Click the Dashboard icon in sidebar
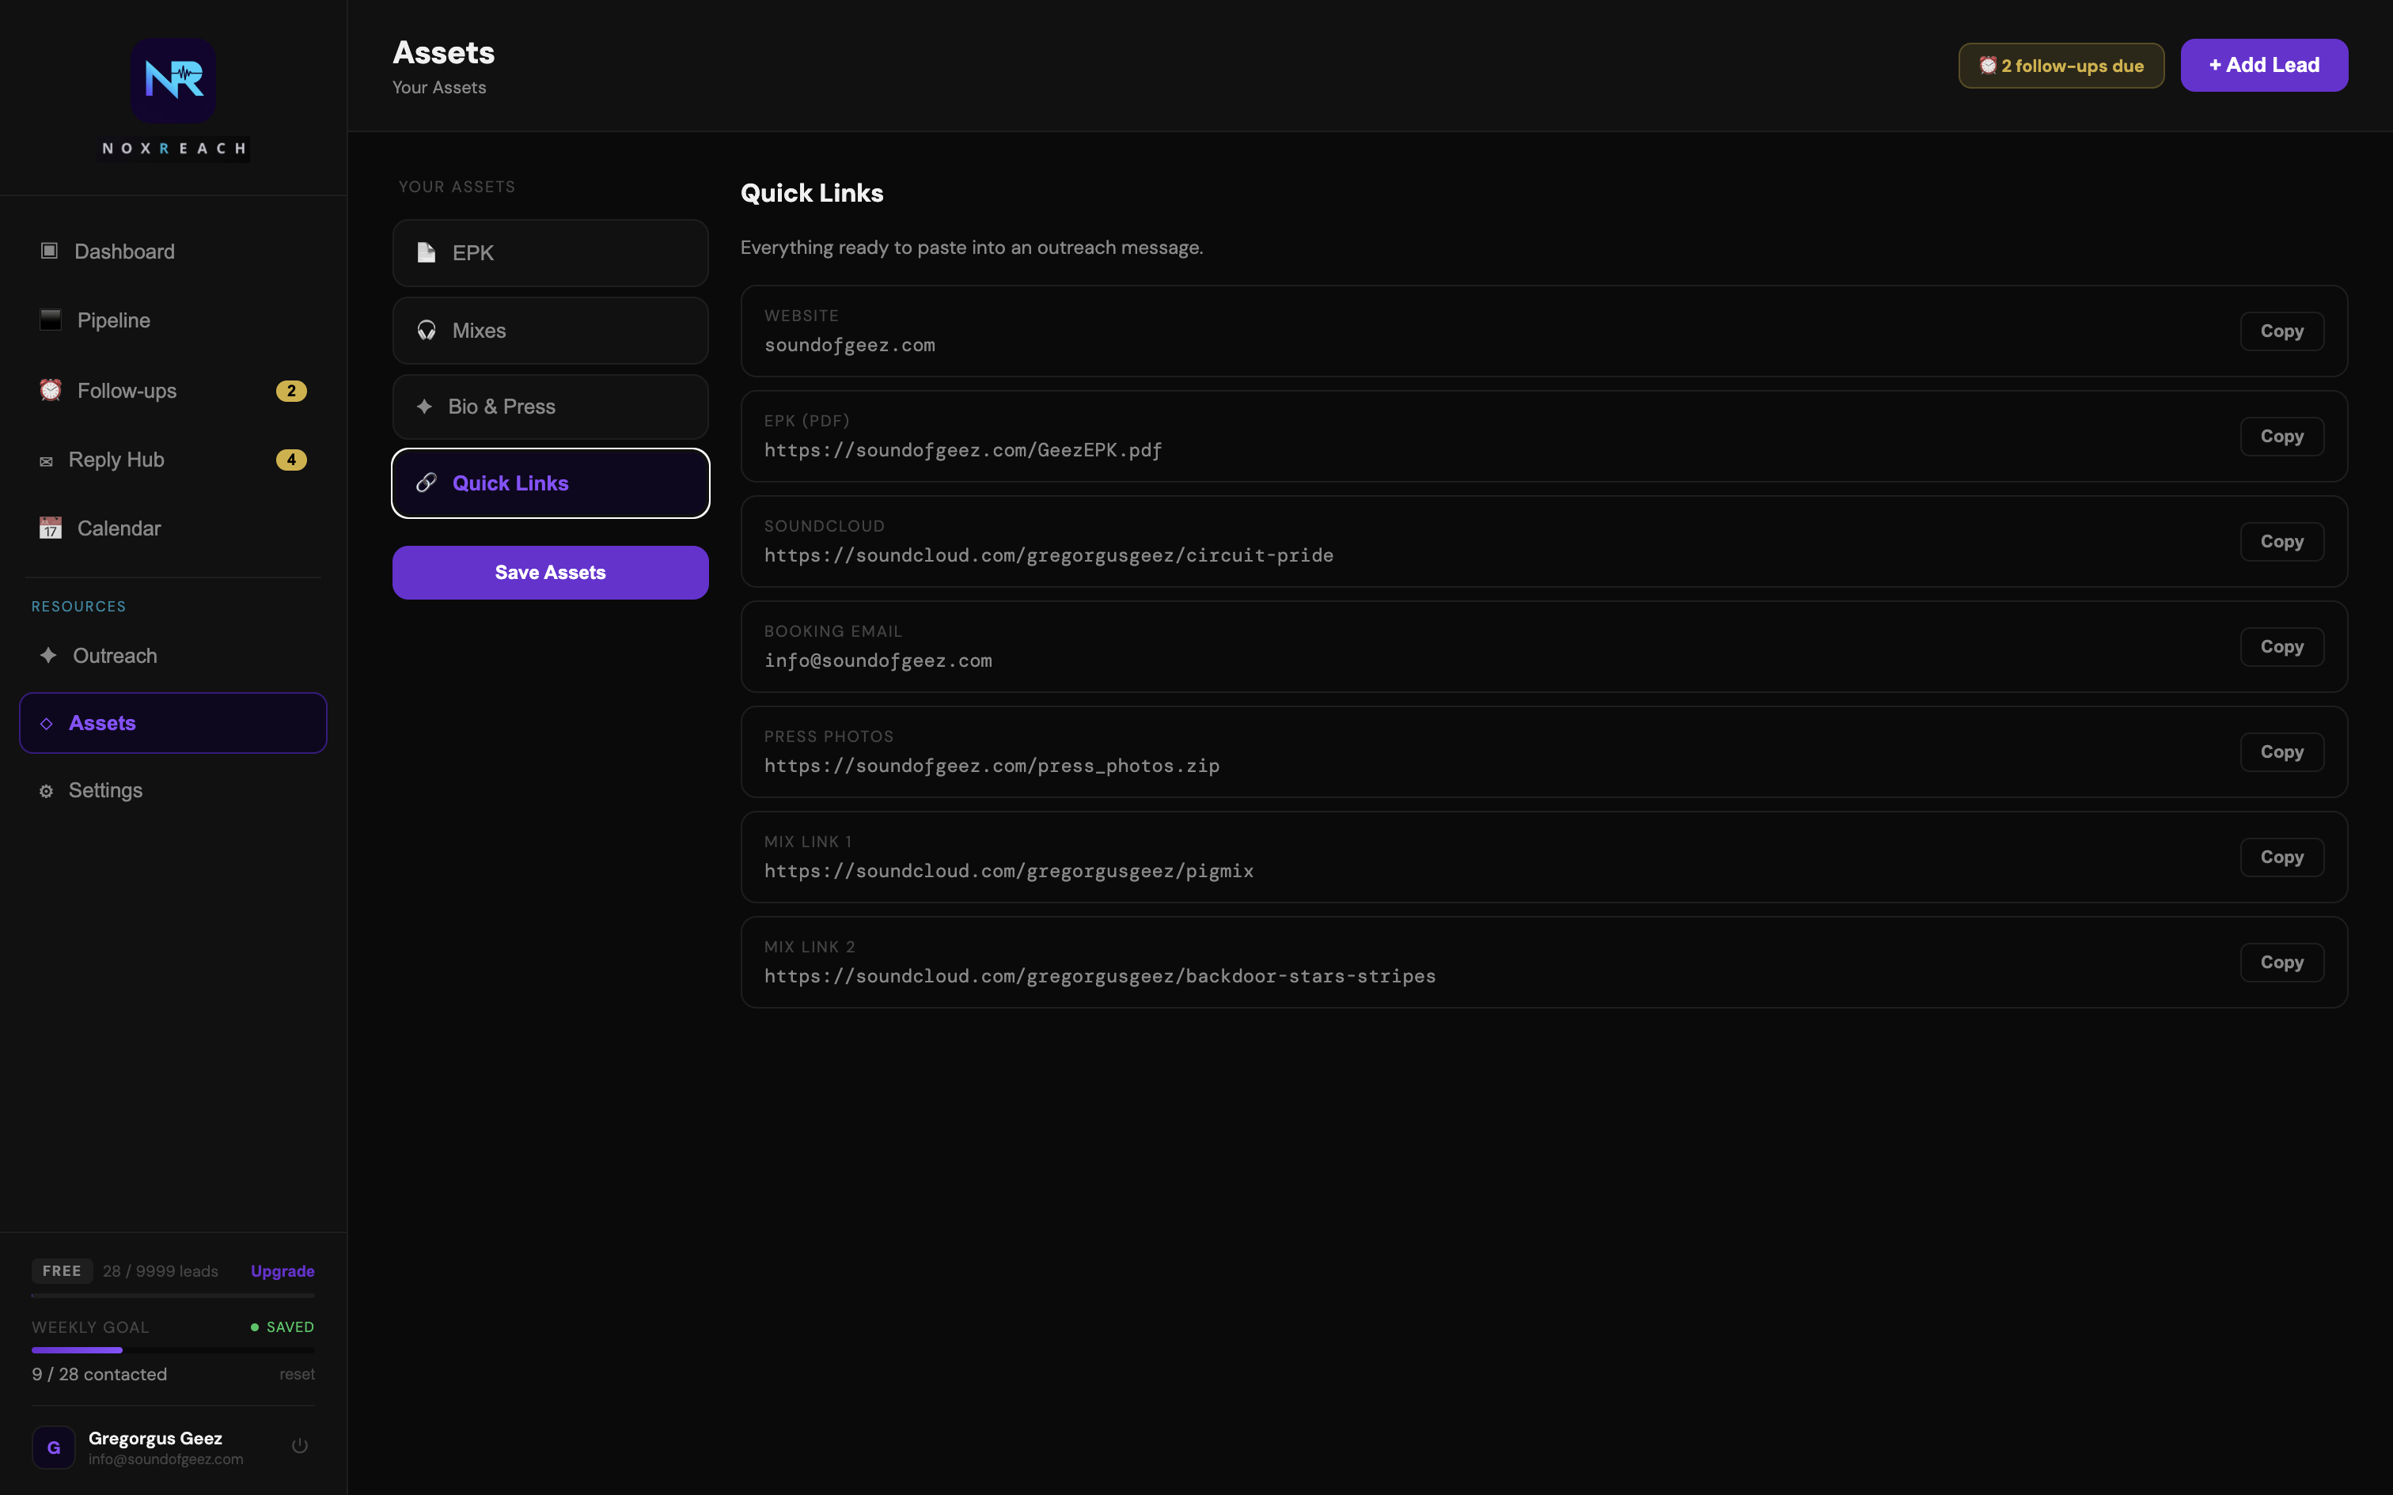Image resolution: width=2393 pixels, height=1495 pixels. [x=48, y=252]
